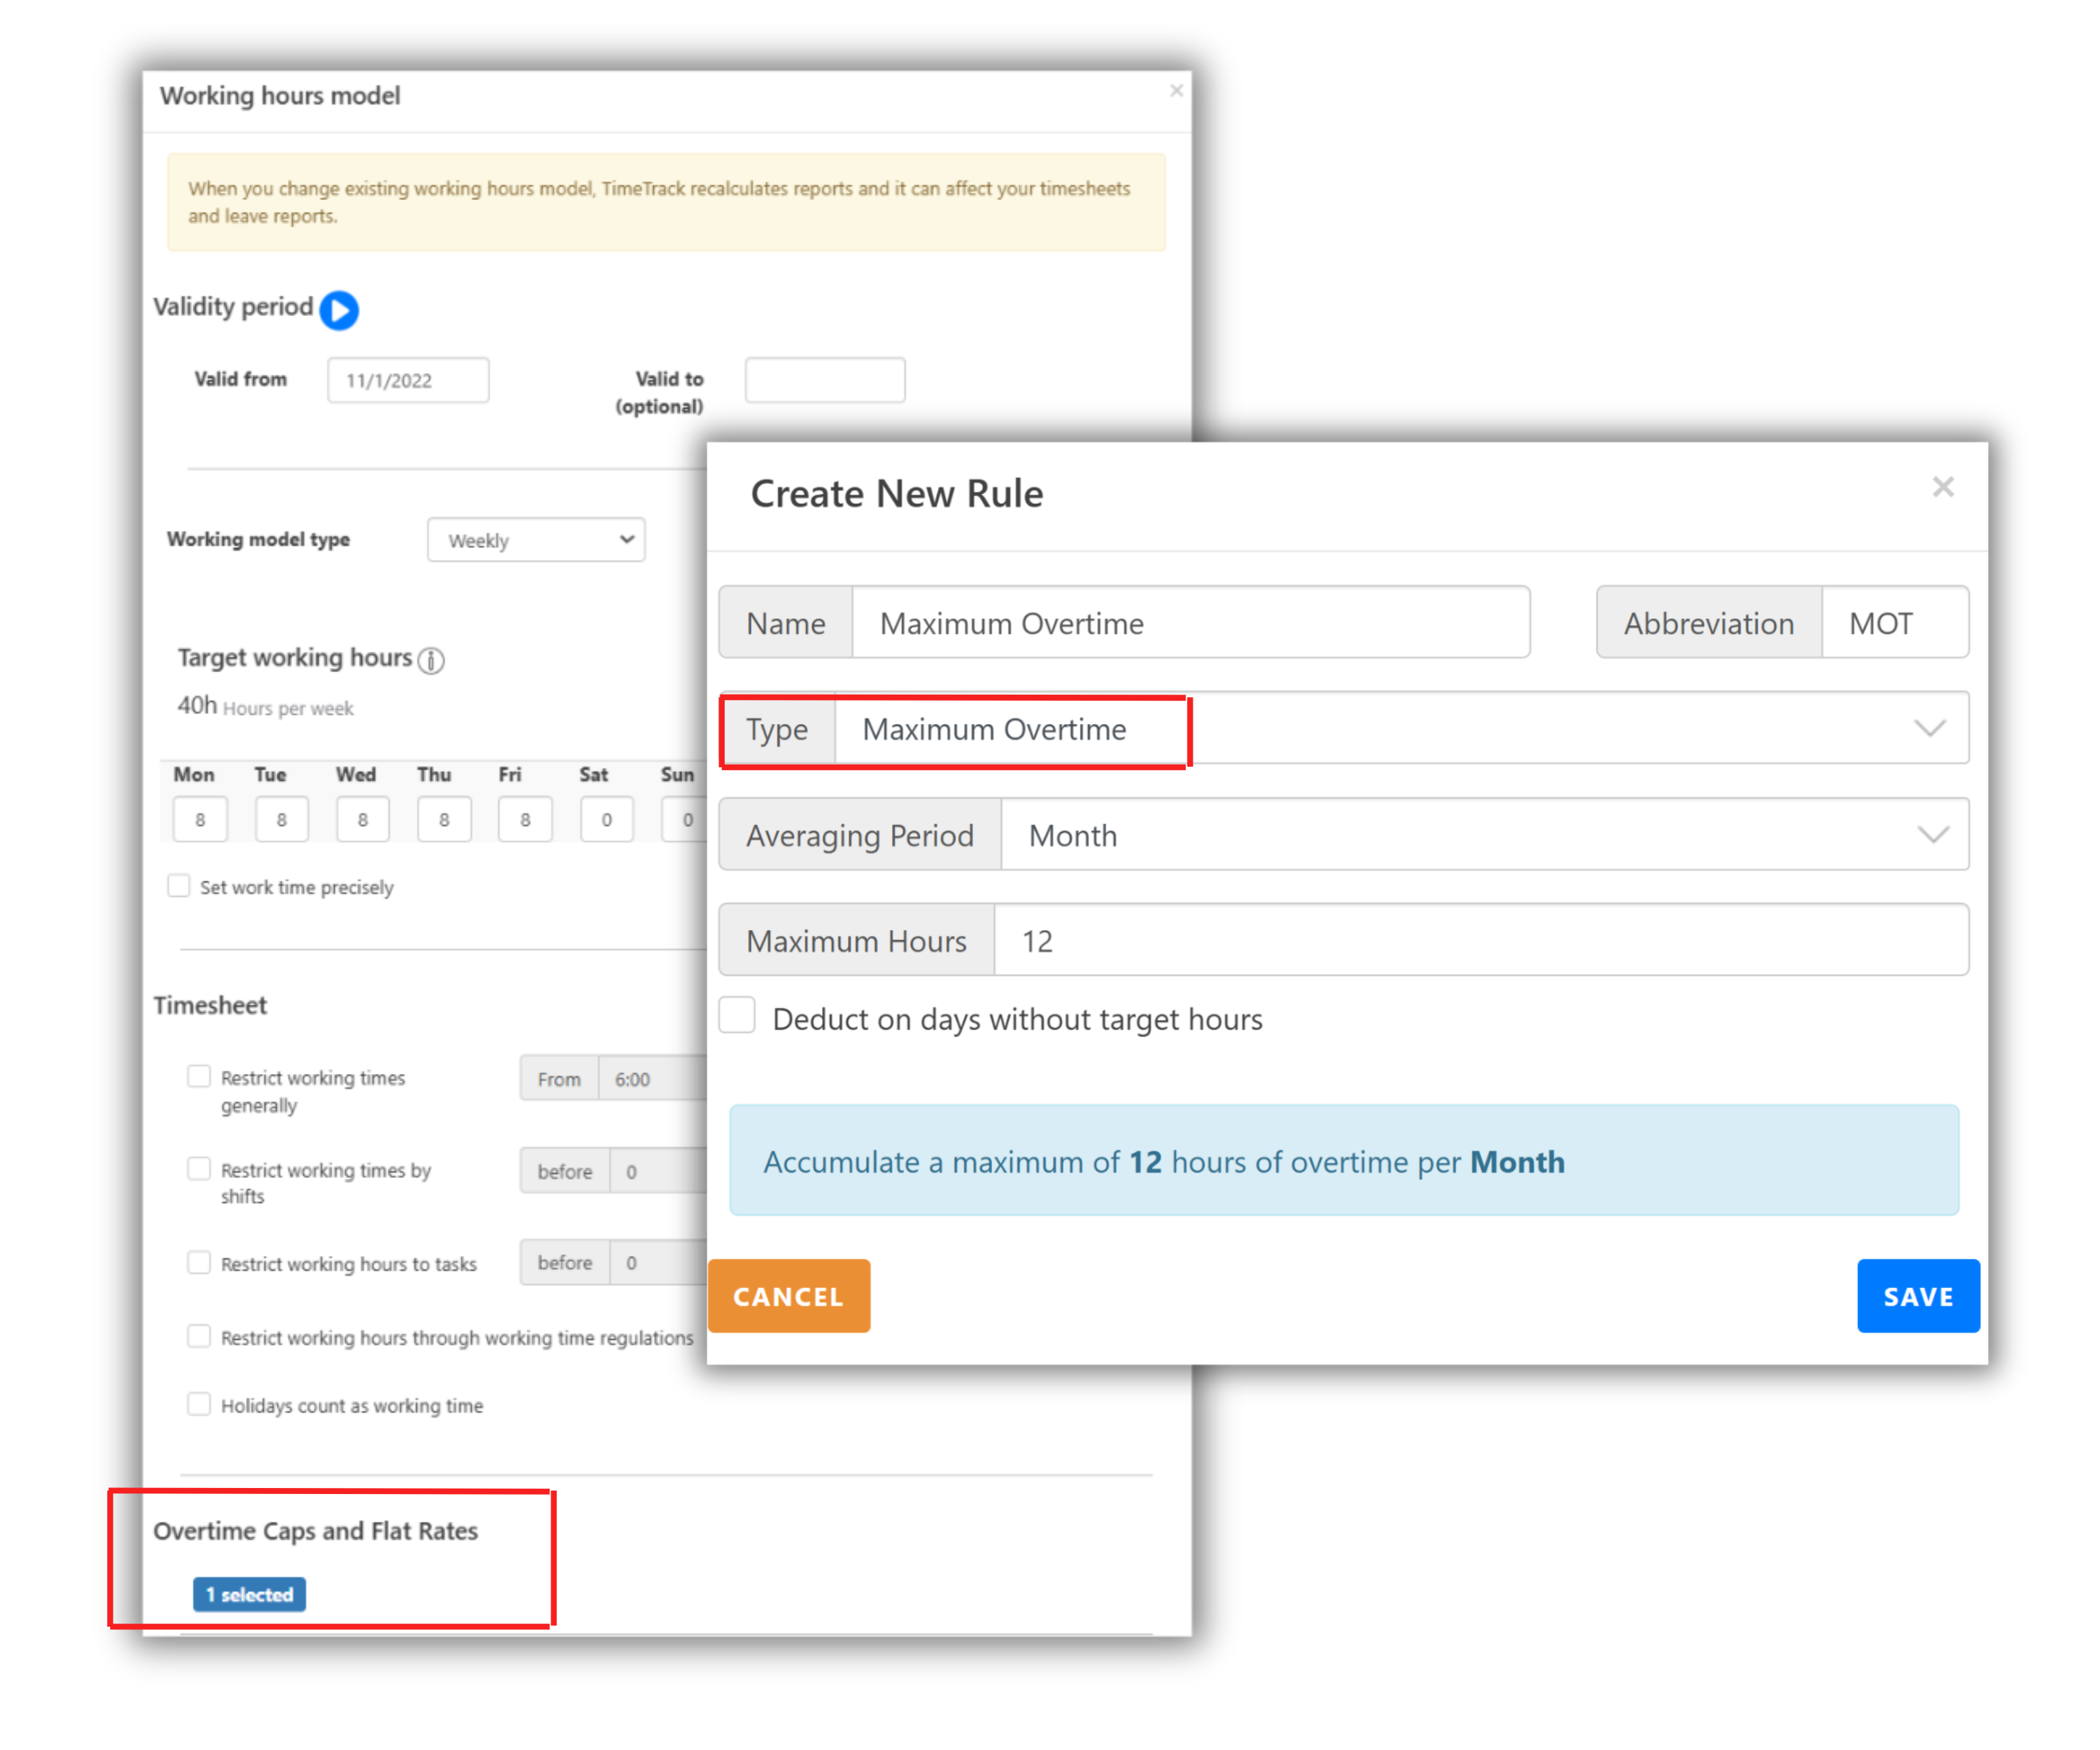
Task: Toggle Holidays count as working time
Action: coord(199,1404)
